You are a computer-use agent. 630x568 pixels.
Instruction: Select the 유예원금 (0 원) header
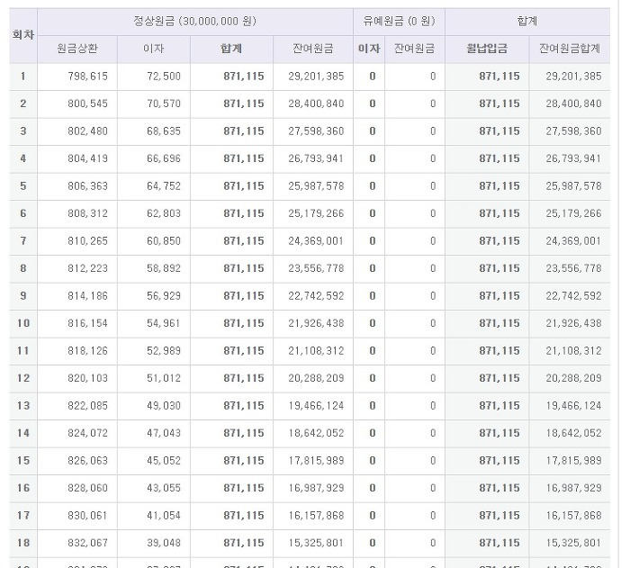click(399, 22)
